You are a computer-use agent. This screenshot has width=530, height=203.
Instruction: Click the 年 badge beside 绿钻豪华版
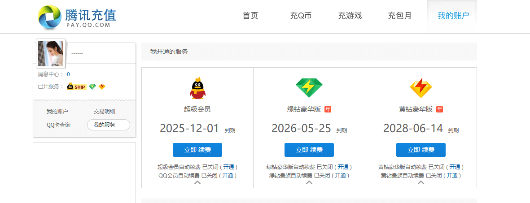coord(328,109)
